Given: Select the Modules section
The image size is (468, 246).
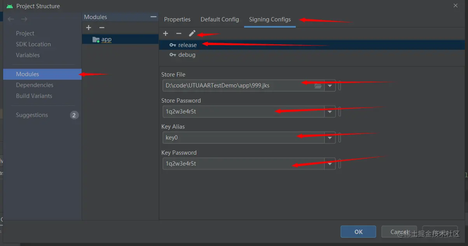Looking at the screenshot, I should [x=42, y=74].
